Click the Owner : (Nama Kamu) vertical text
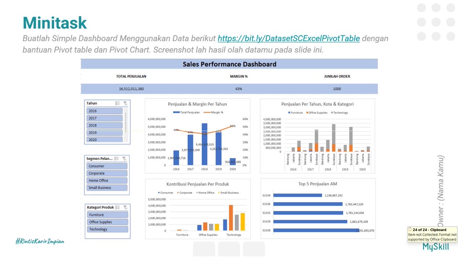This screenshot has height=257, width=458. pos(440,192)
